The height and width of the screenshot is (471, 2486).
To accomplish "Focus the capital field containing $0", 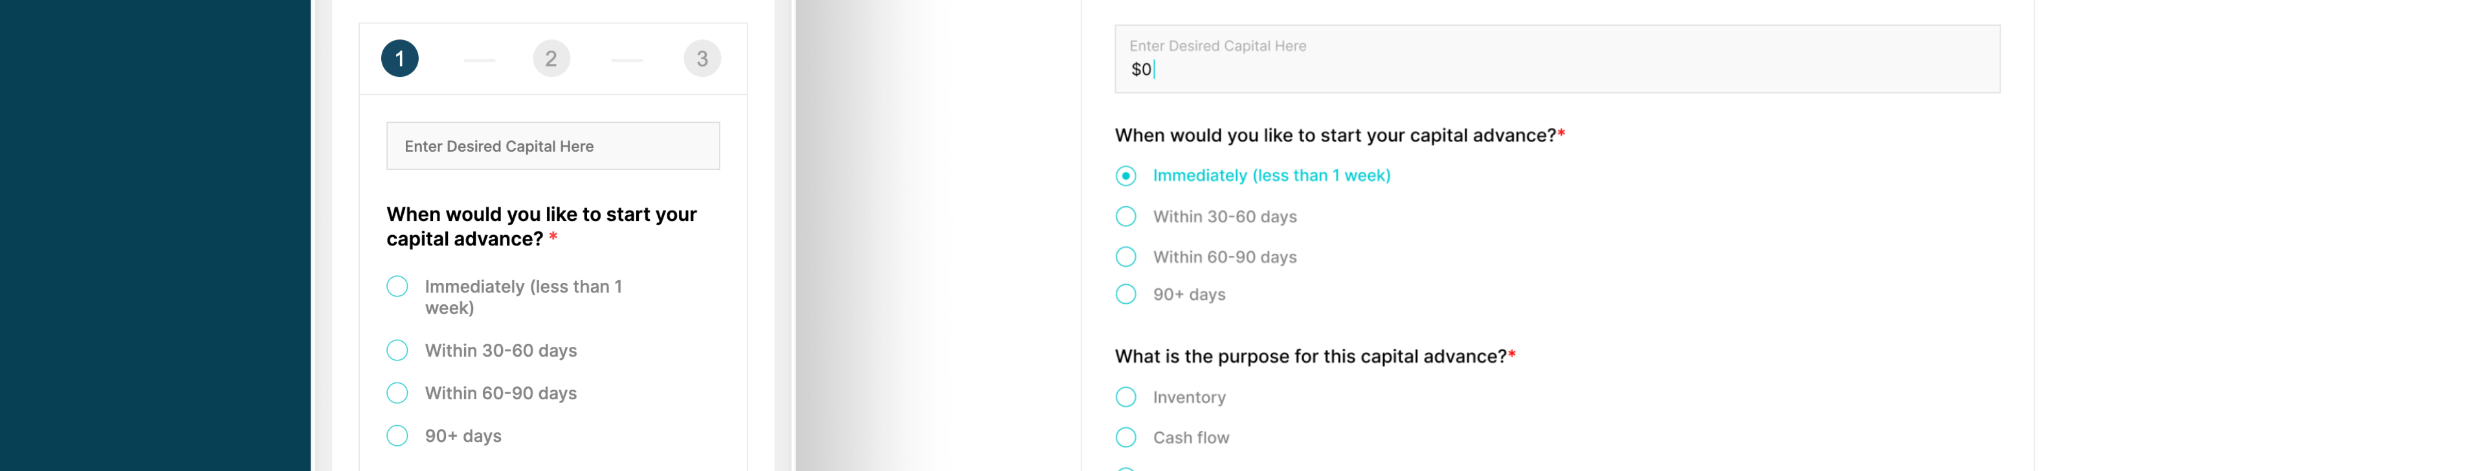I will pyautogui.click(x=1556, y=59).
